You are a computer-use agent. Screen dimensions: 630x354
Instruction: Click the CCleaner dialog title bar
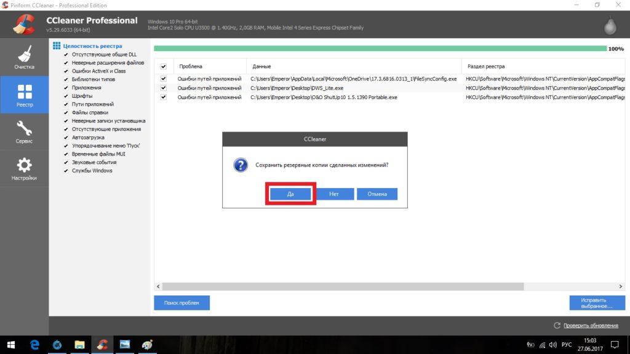point(315,140)
